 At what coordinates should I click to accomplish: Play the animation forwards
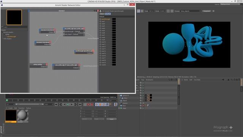click(68, 104)
